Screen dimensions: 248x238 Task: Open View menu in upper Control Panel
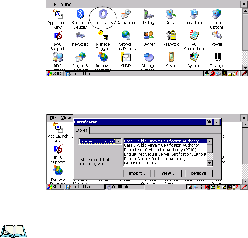pos(66,4)
